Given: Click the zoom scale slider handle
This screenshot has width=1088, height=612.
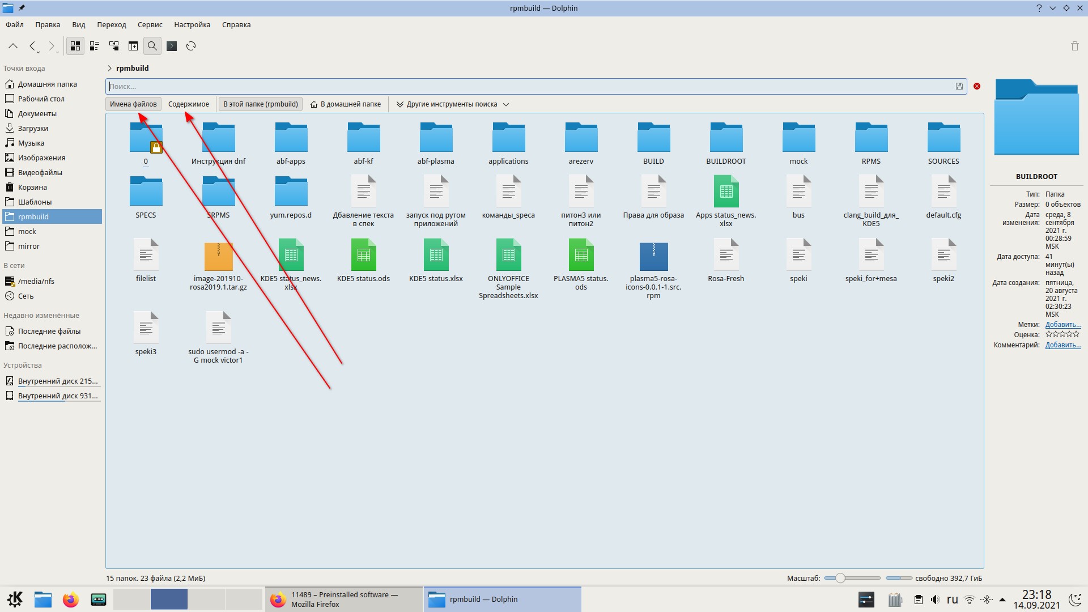Looking at the screenshot, I should click(x=840, y=578).
